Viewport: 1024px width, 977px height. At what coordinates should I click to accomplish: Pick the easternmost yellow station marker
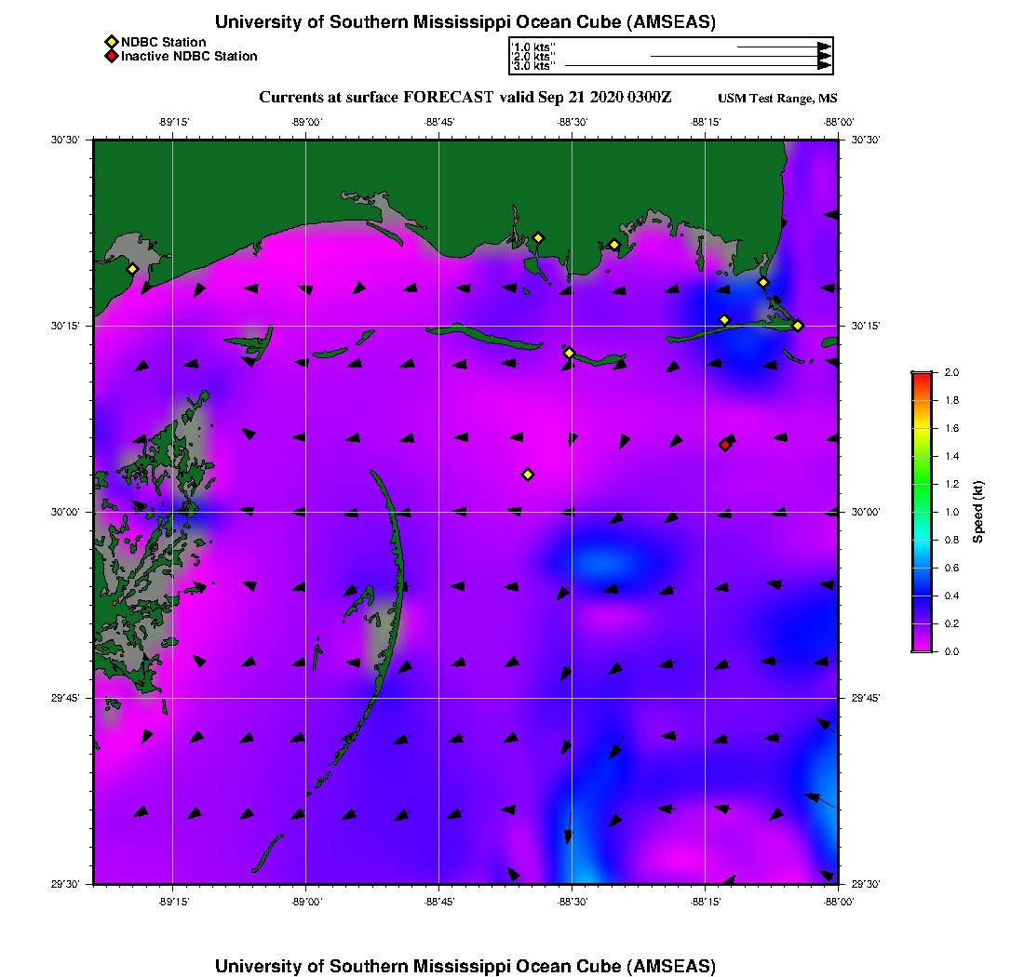pos(798,325)
